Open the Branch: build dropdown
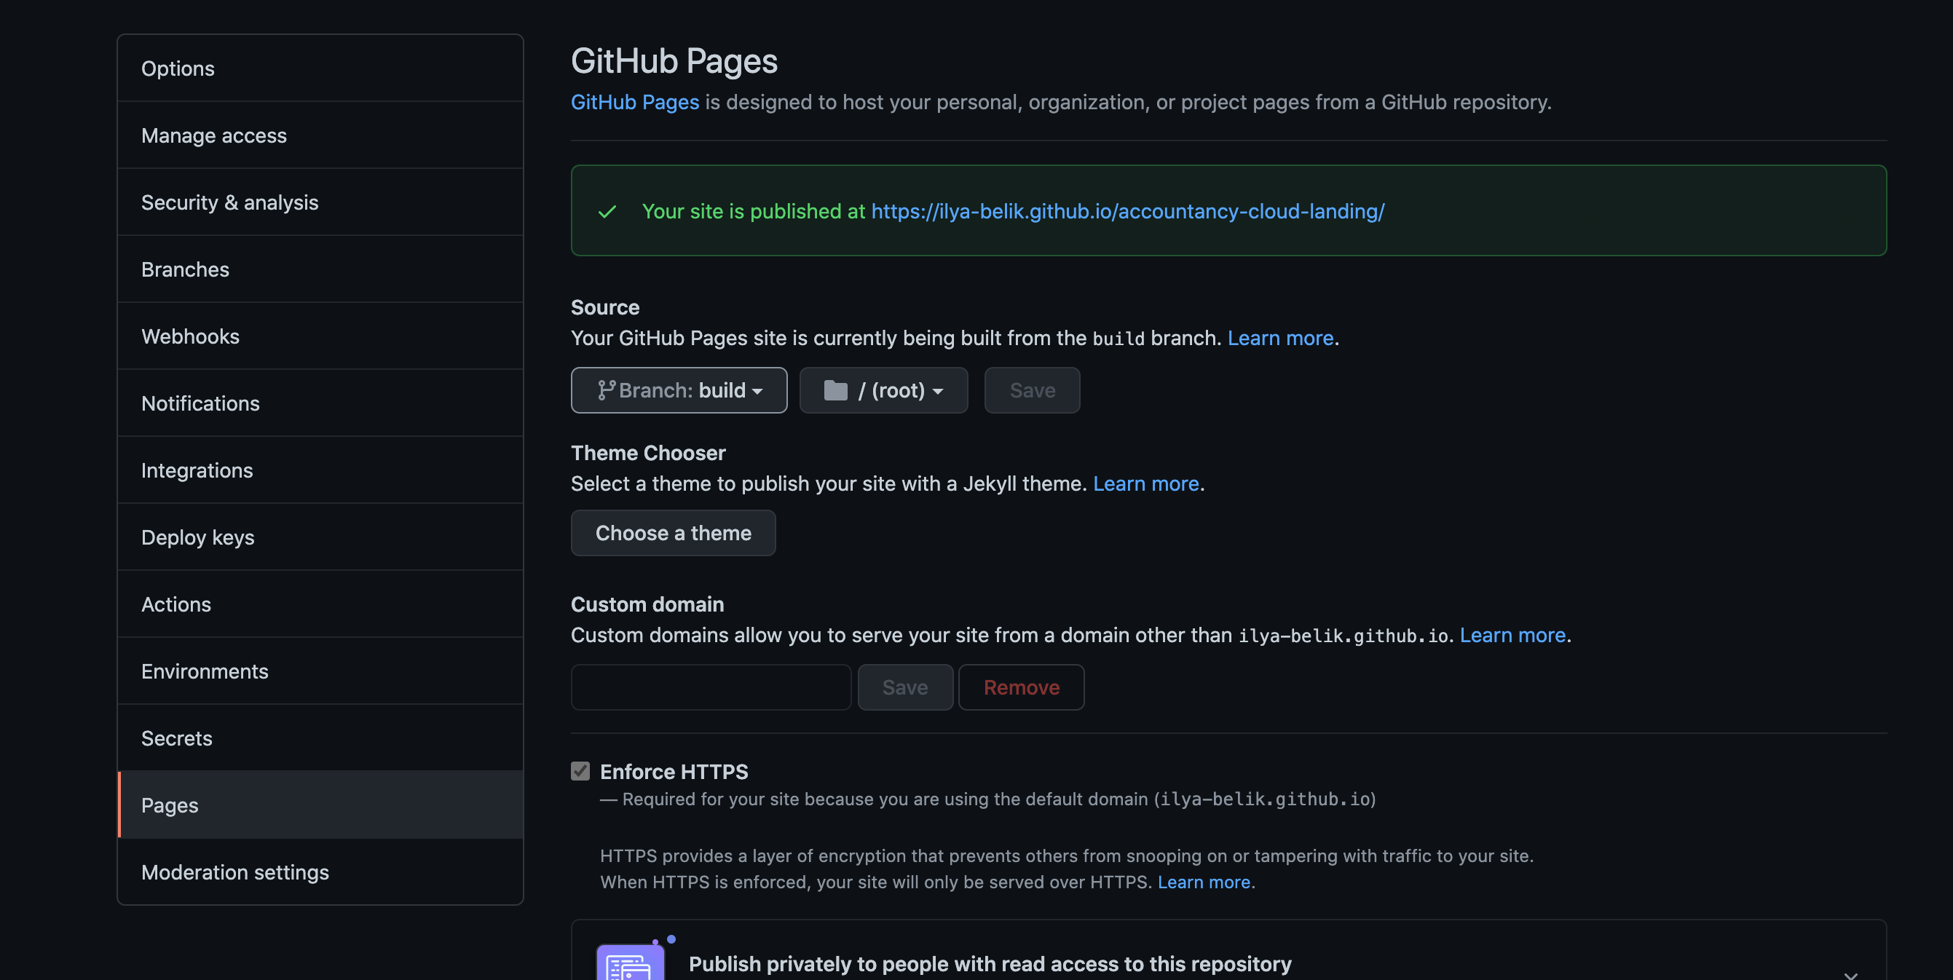Image resolution: width=1953 pixels, height=980 pixels. click(679, 390)
